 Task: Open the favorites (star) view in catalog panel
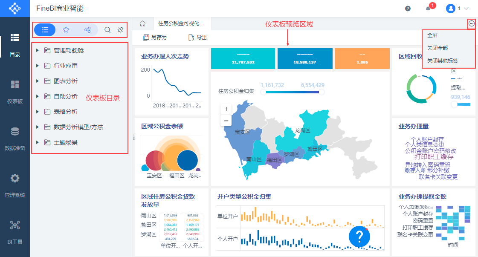[x=66, y=30]
